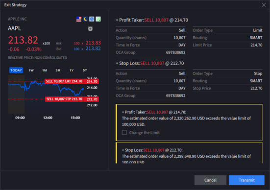Viewport: 270px width, 190px height.
Task: Click the Limit Price 214.70 field
Action: [x=227, y=45]
